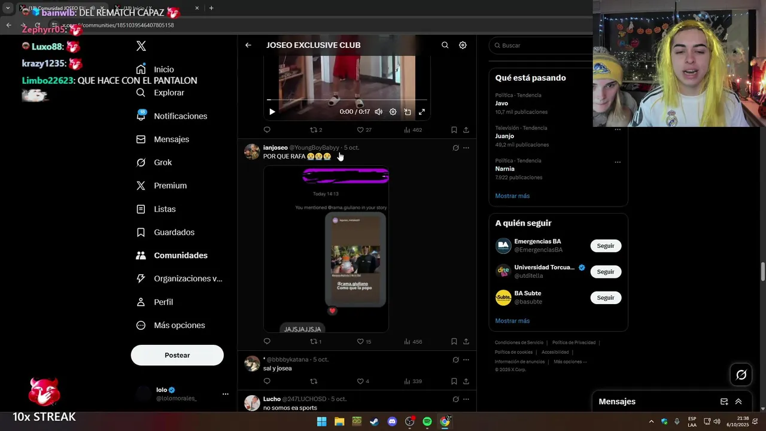Open Política de Privacidad link
The width and height of the screenshot is (766, 431).
(x=573, y=342)
